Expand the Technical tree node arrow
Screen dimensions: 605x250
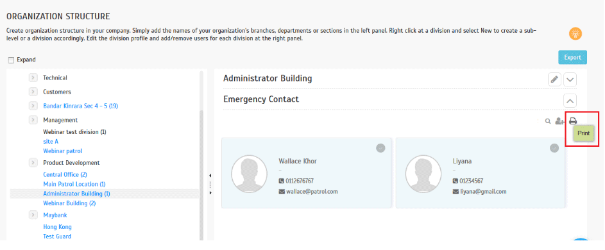click(33, 78)
